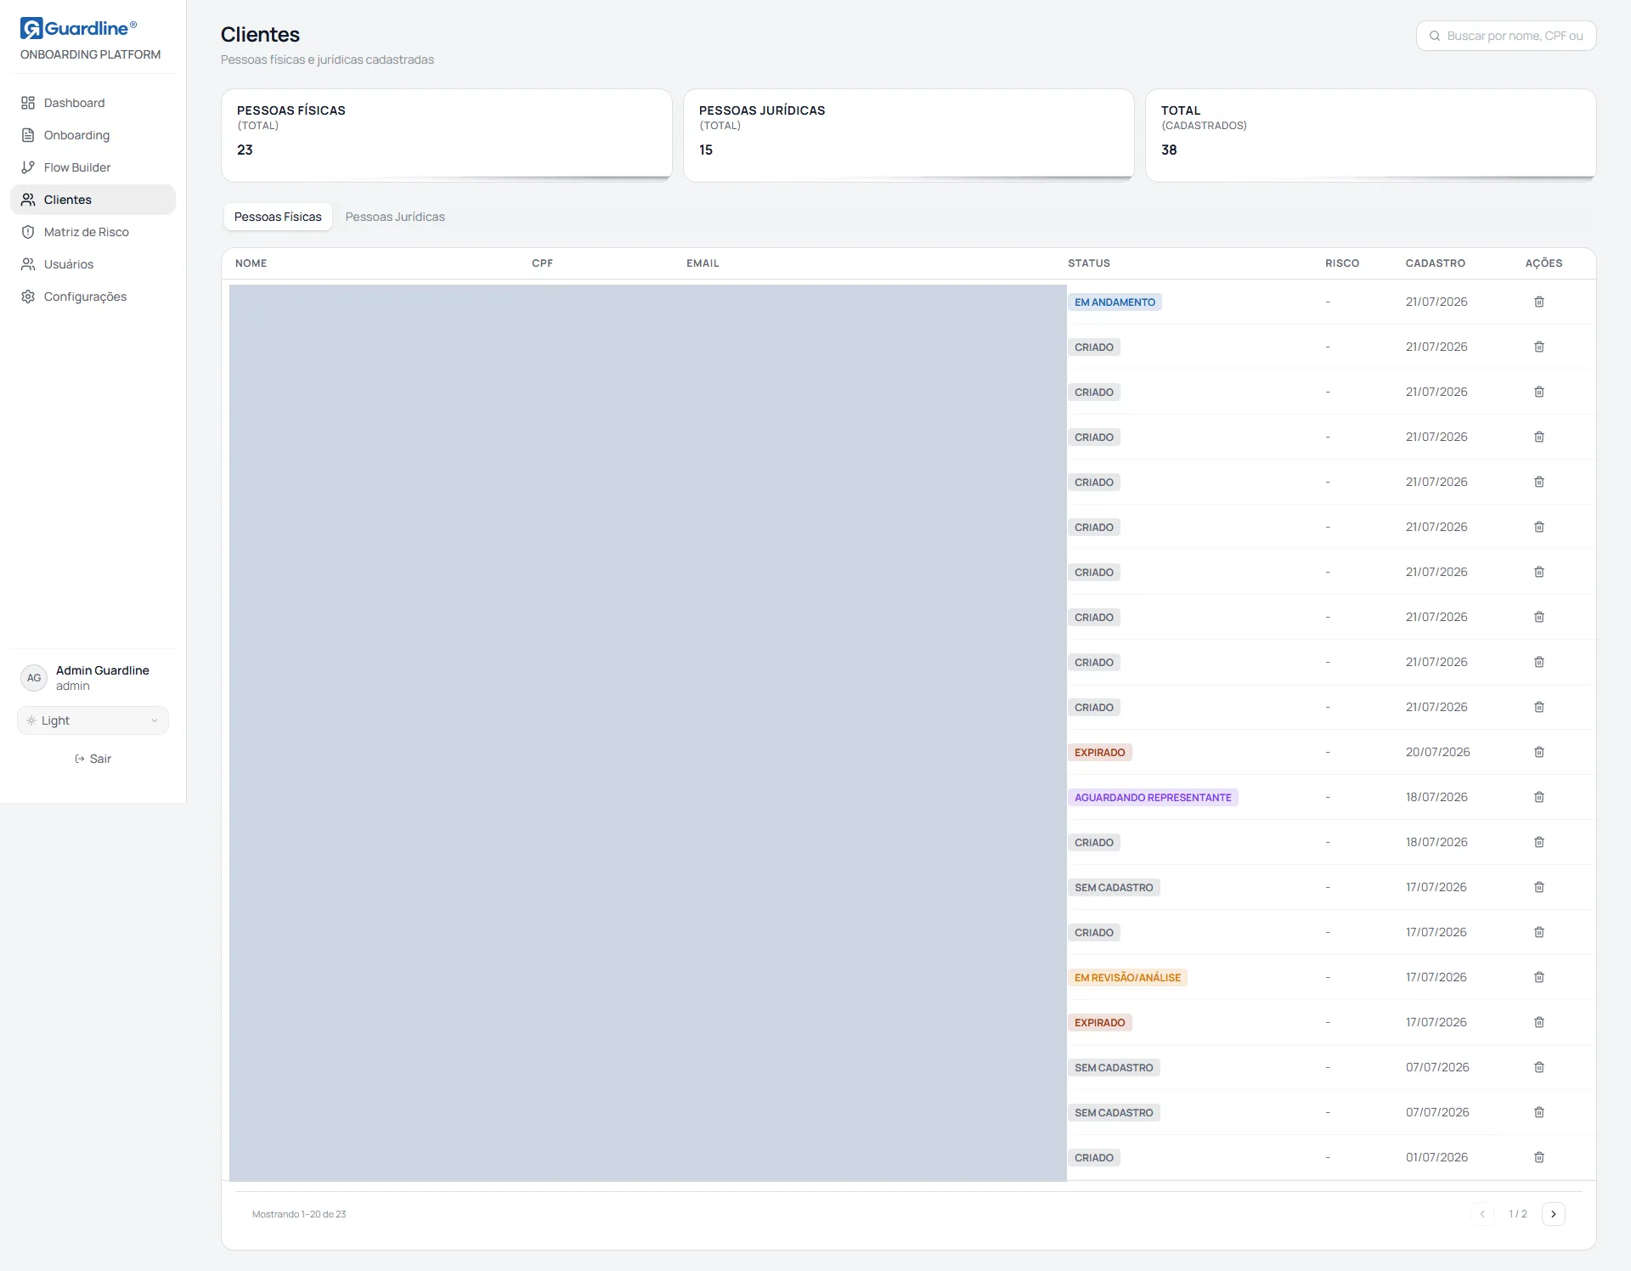Click the previous page arrow
This screenshot has width=1631, height=1271.
coord(1482,1214)
